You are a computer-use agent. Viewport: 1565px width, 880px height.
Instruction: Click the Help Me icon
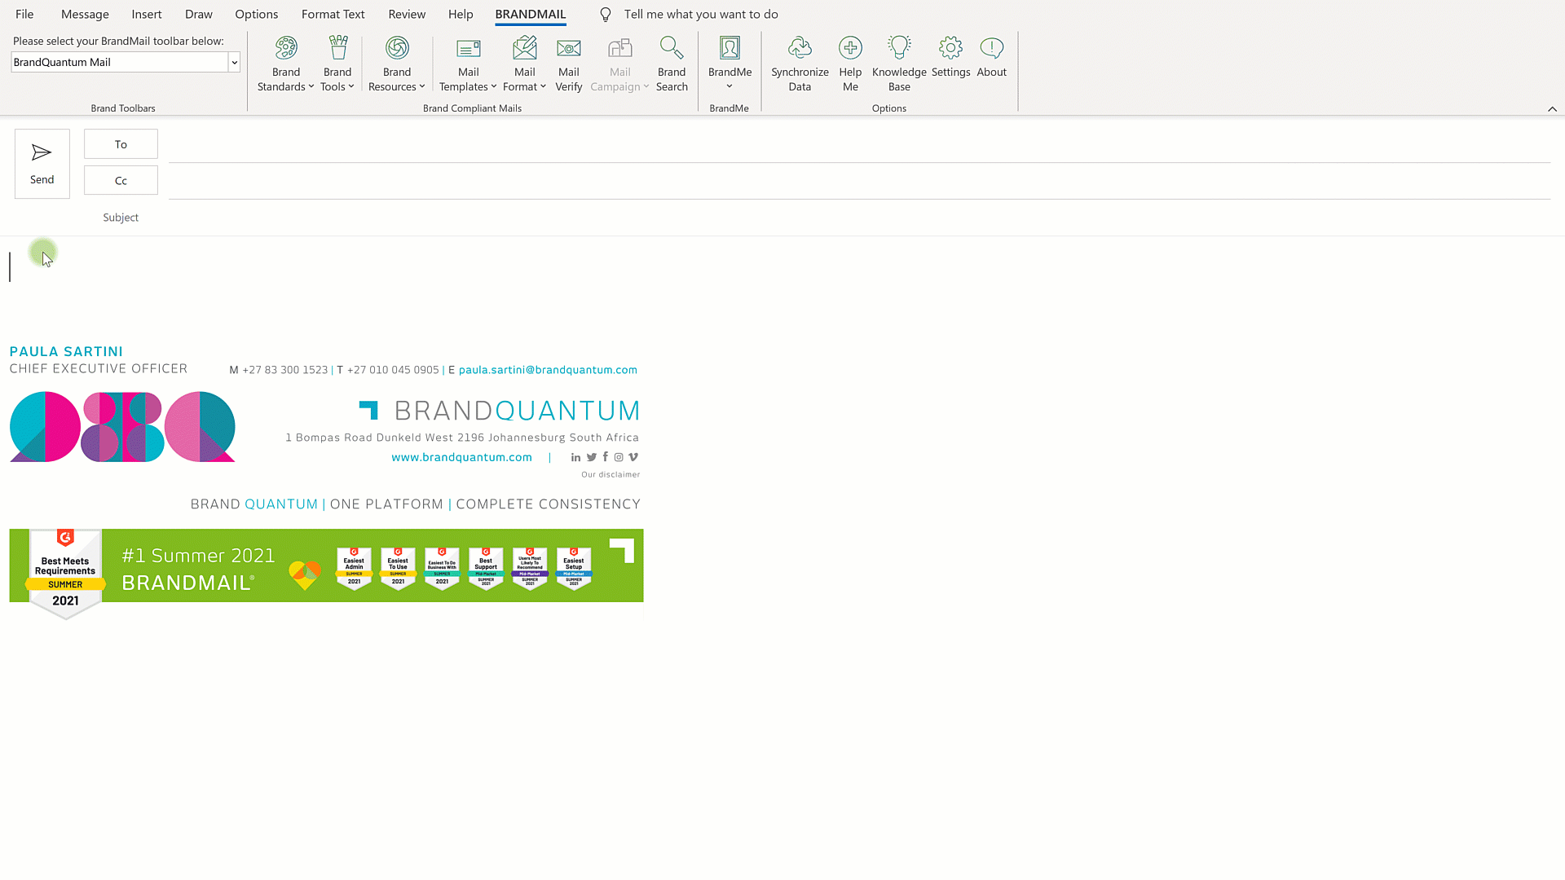[x=850, y=49]
